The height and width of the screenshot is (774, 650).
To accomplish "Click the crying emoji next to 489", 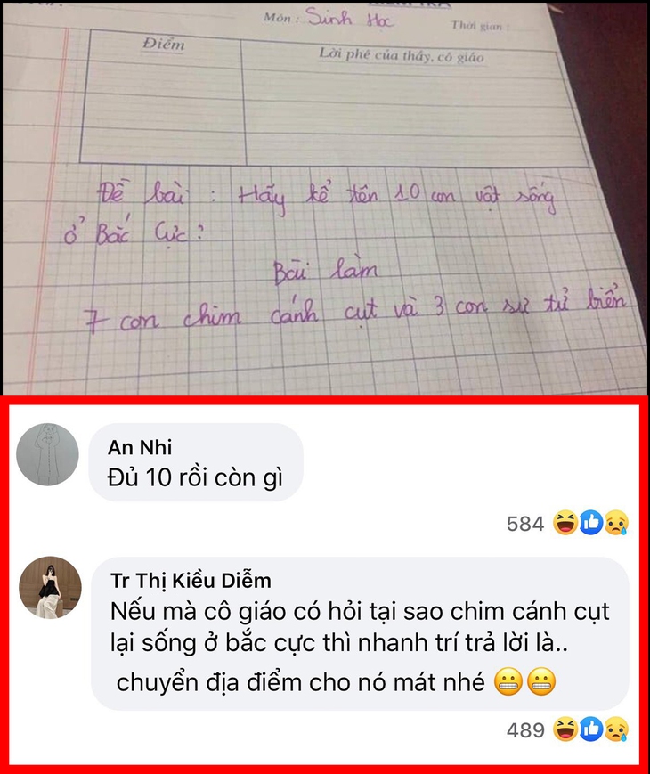I will pyautogui.click(x=617, y=729).
